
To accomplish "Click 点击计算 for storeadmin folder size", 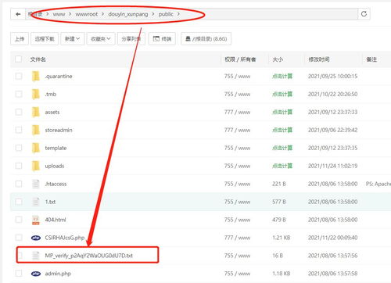I will pyautogui.click(x=282, y=130).
